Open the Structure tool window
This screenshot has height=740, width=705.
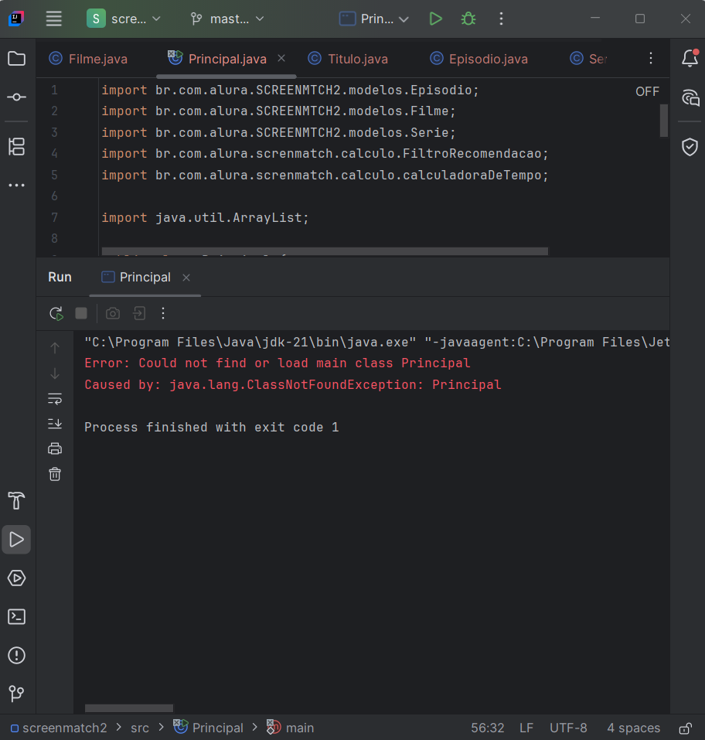(x=16, y=147)
